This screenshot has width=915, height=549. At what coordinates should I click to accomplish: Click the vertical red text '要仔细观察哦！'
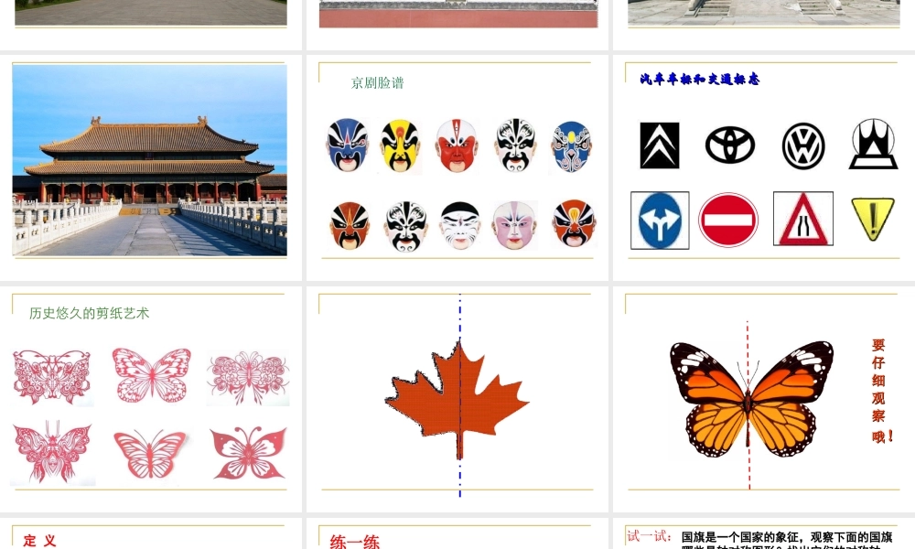880,391
